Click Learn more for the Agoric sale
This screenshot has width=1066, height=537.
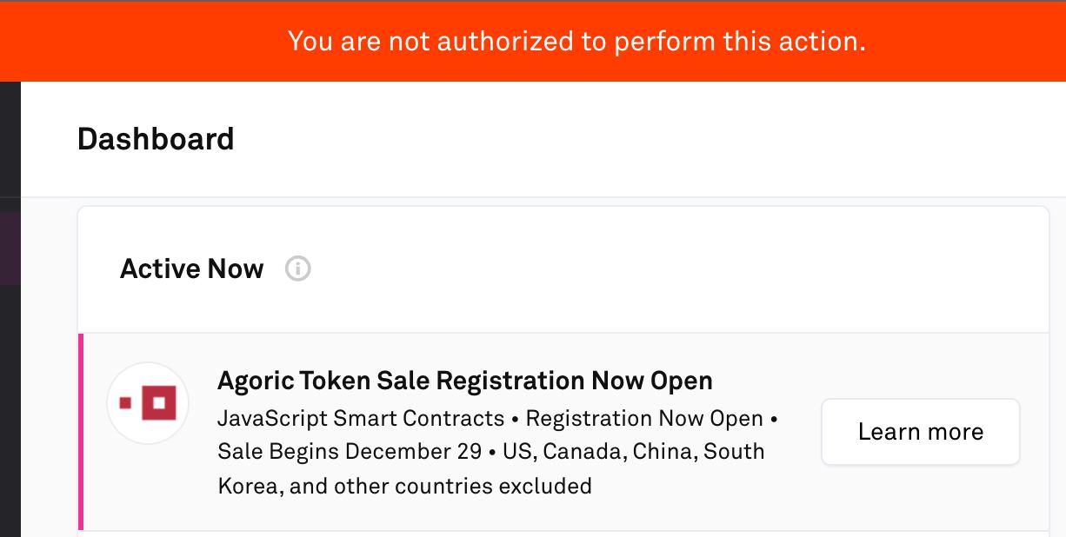920,432
